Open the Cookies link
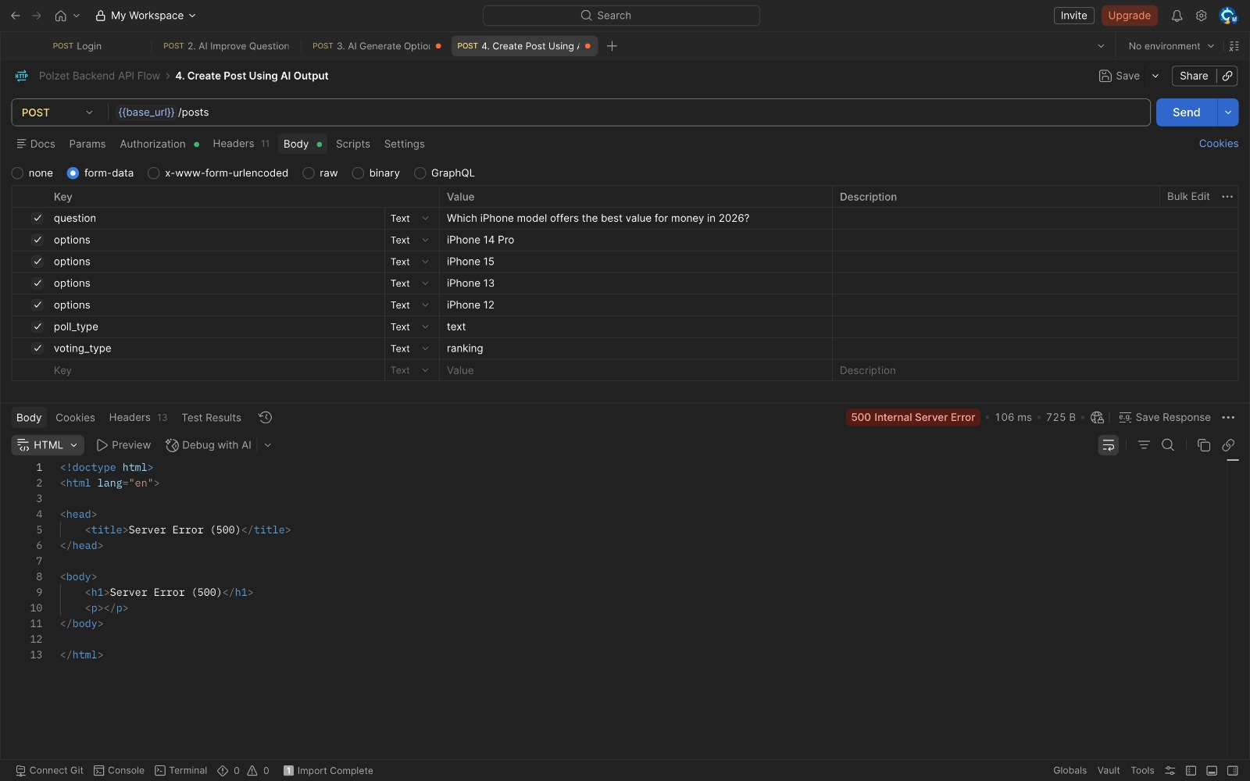1250x781 pixels. pos(1219,144)
